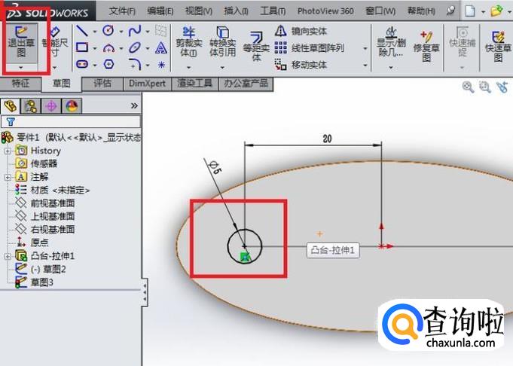Click the Zoom to Area icon
513x366 pixels.
pos(485,87)
